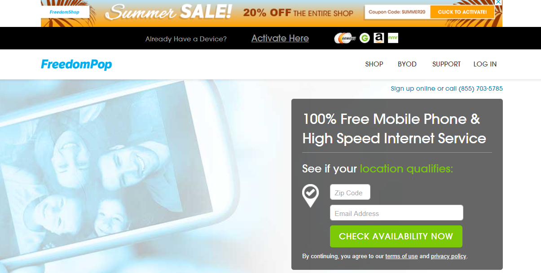The height and width of the screenshot is (273, 541).
Task: Close the ad using the X icon
Action: coord(498,3)
